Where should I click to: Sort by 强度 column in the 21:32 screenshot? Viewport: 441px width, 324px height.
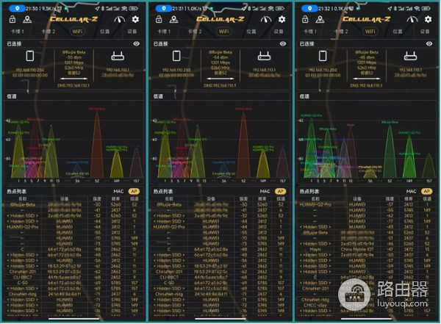(x=390, y=199)
